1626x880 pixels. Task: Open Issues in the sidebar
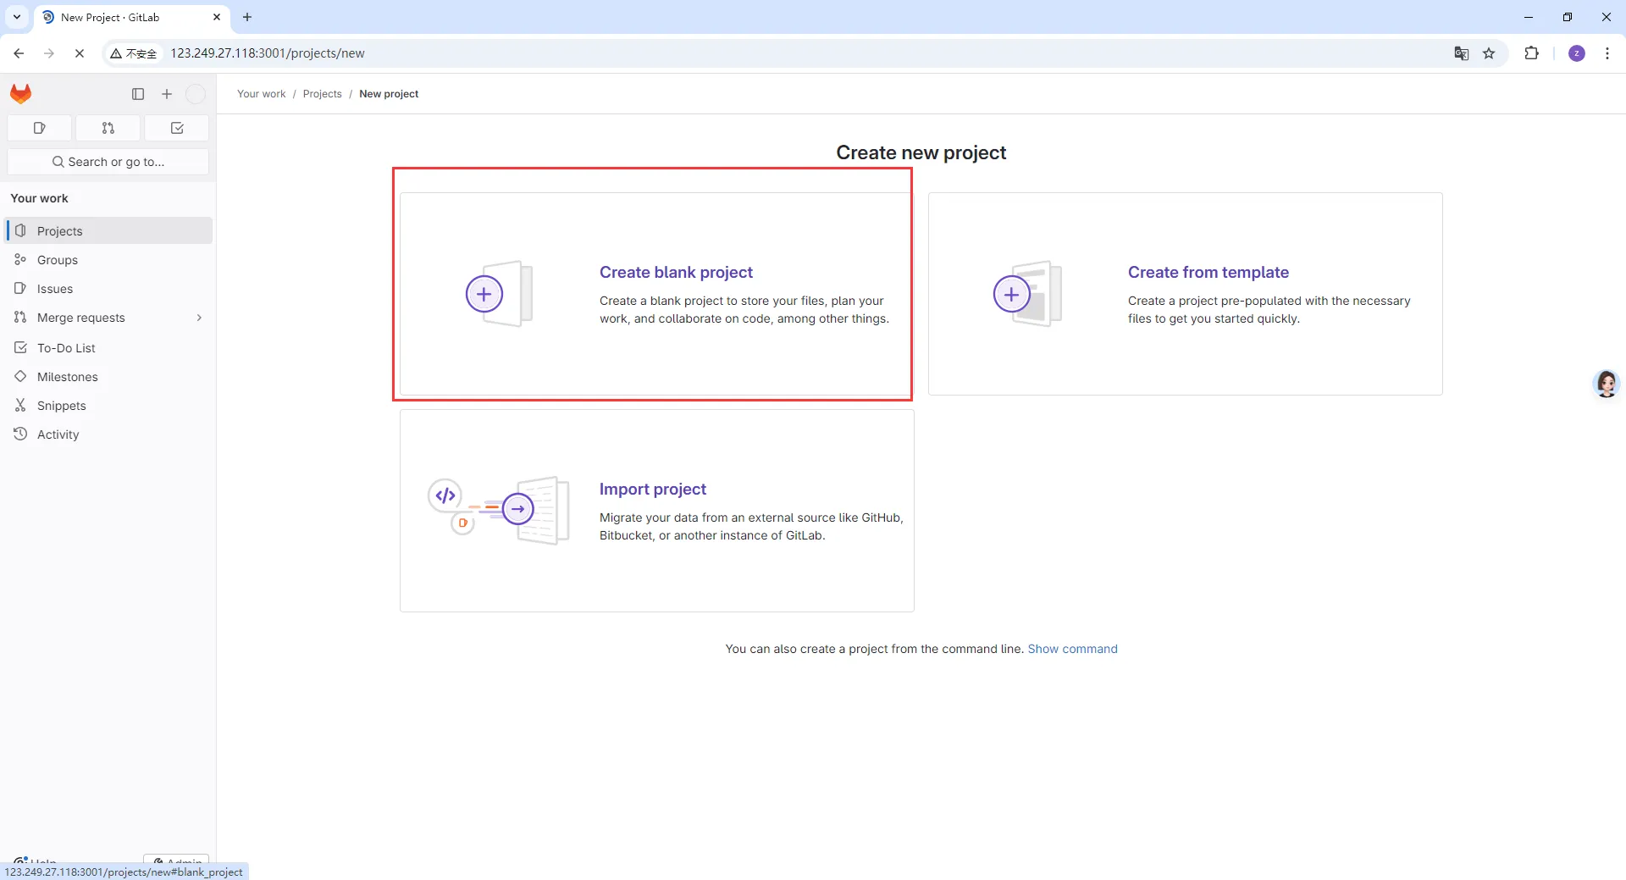click(x=108, y=289)
